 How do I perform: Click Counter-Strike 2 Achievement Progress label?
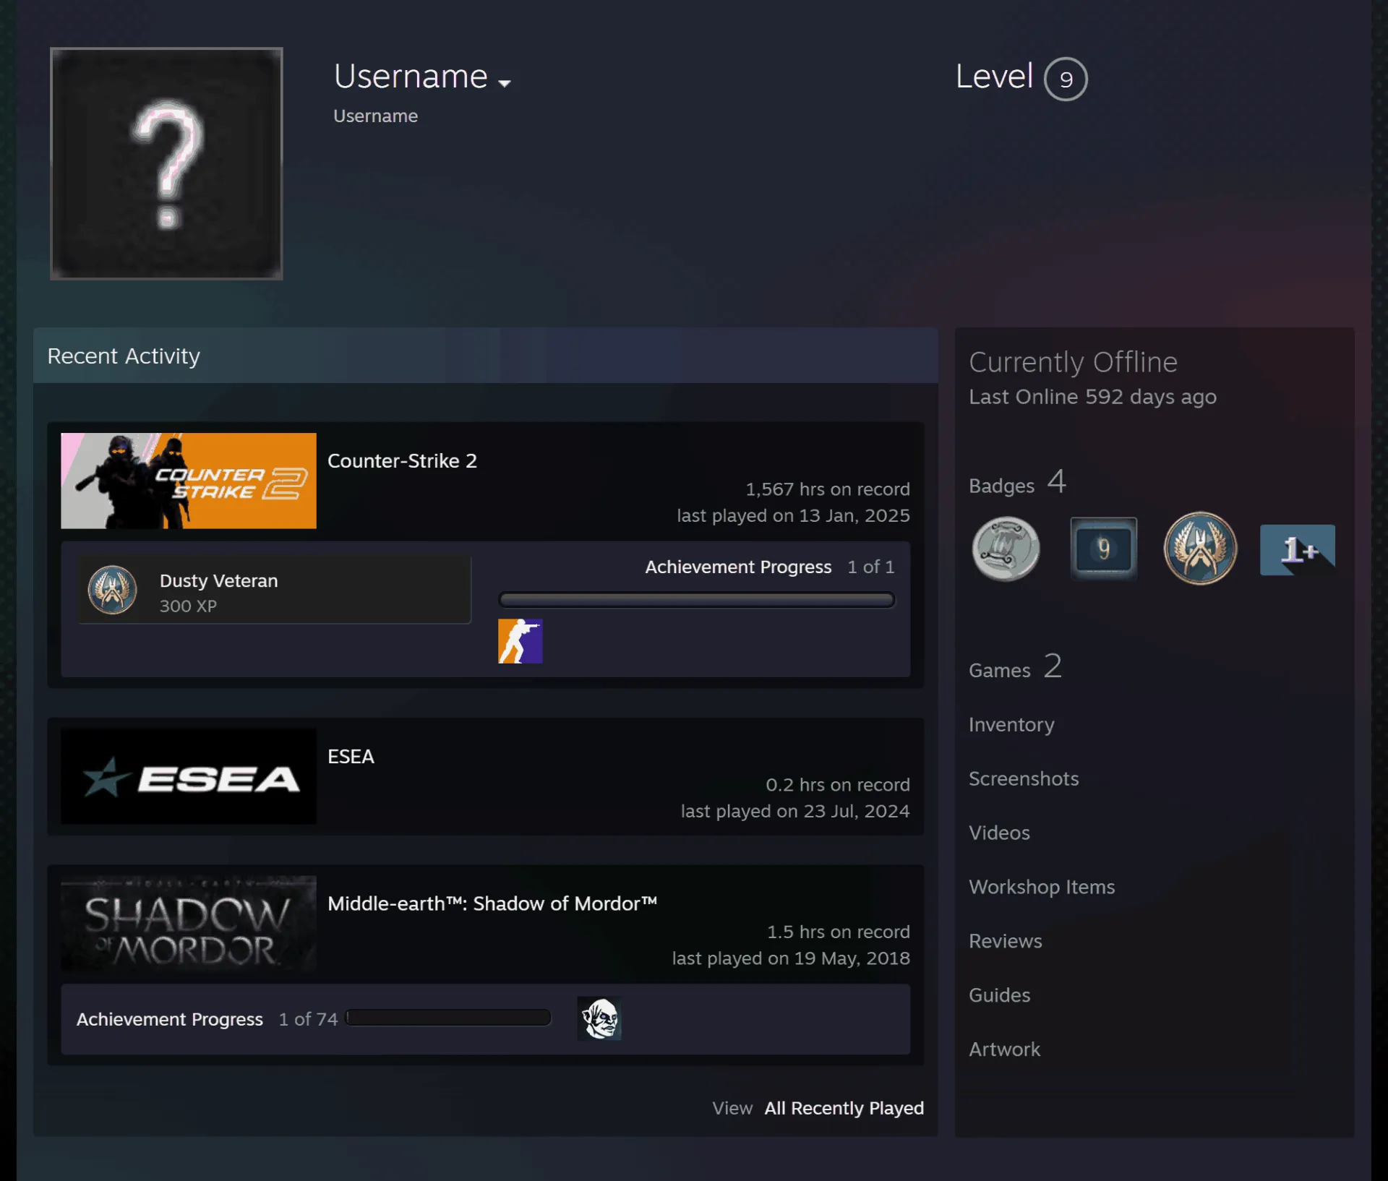(738, 567)
